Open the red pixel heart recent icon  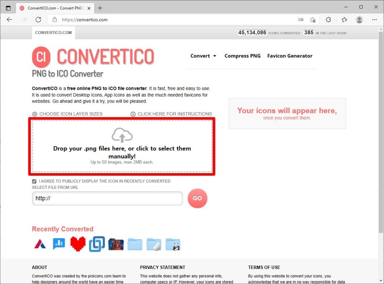78,244
